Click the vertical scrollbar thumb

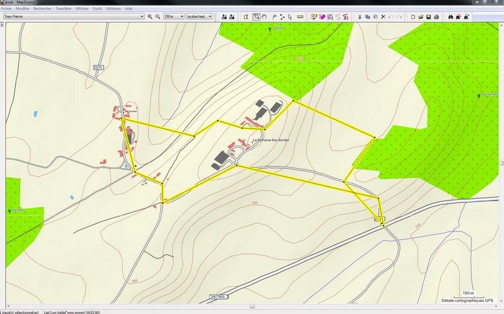501,163
